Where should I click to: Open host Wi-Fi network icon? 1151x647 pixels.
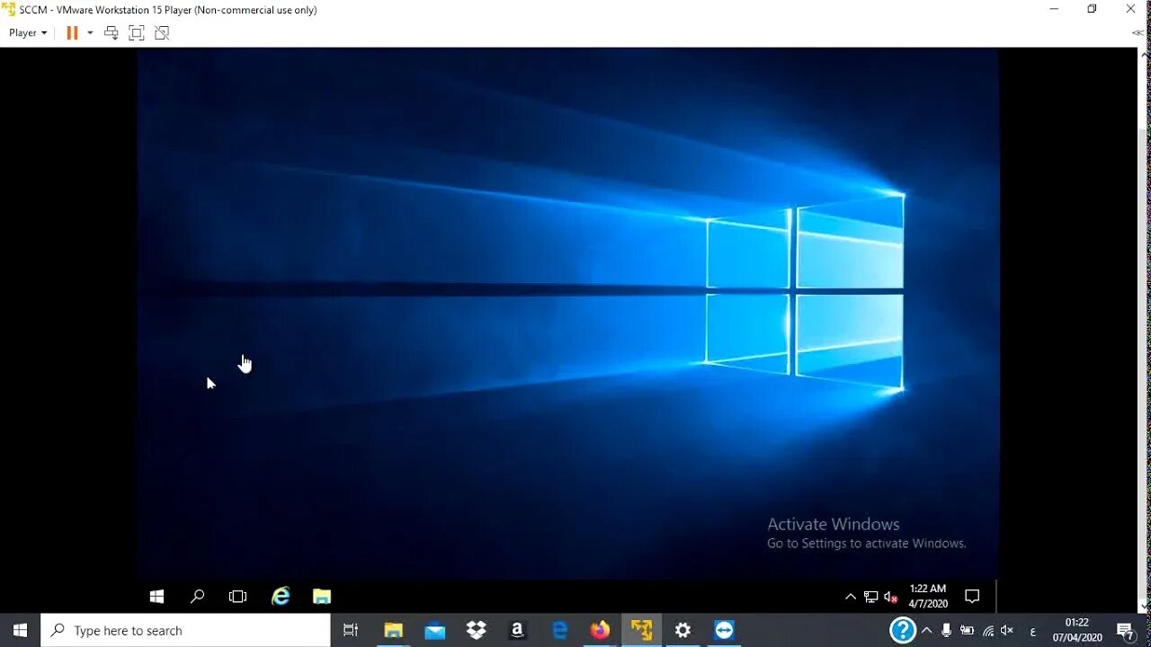coord(988,630)
